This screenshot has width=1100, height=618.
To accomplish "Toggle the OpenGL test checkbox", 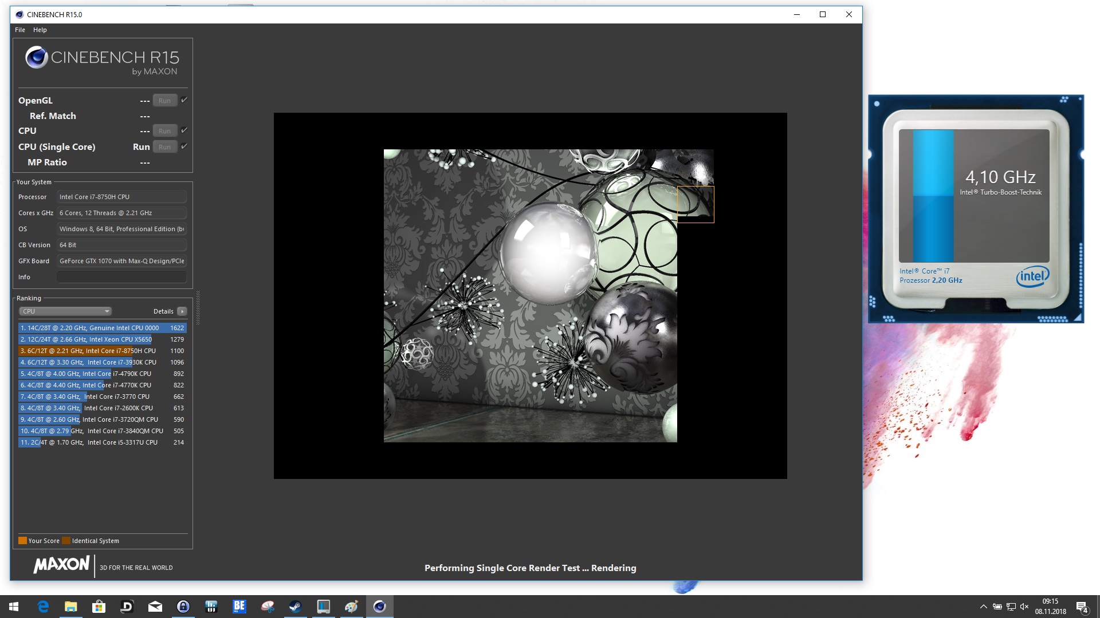I will tap(184, 100).
